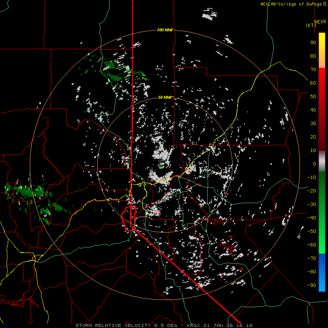Click the 0 value on the velocity scale
Image resolution: width=328 pixels, height=328 pixels.
click(315, 164)
